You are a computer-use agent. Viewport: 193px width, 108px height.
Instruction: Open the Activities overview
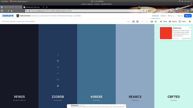(5, 1)
